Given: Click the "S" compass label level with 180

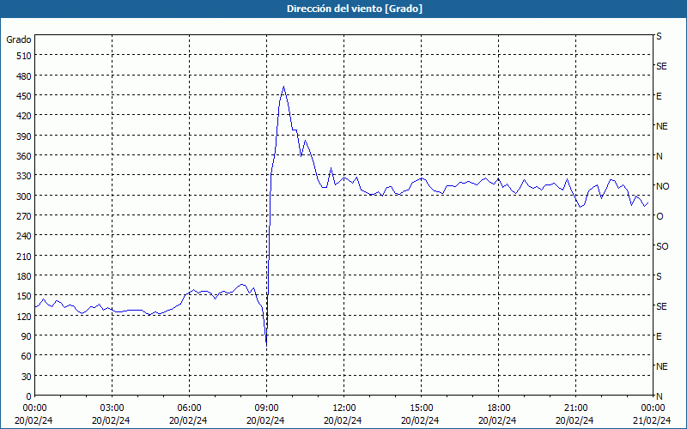Looking at the screenshot, I should (x=659, y=276).
